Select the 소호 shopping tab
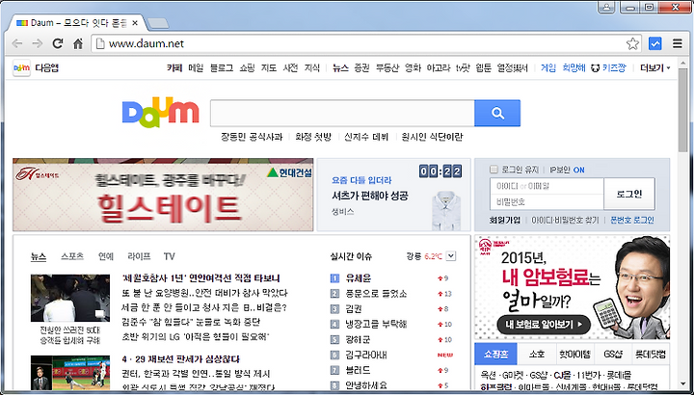The image size is (694, 395). [x=537, y=355]
